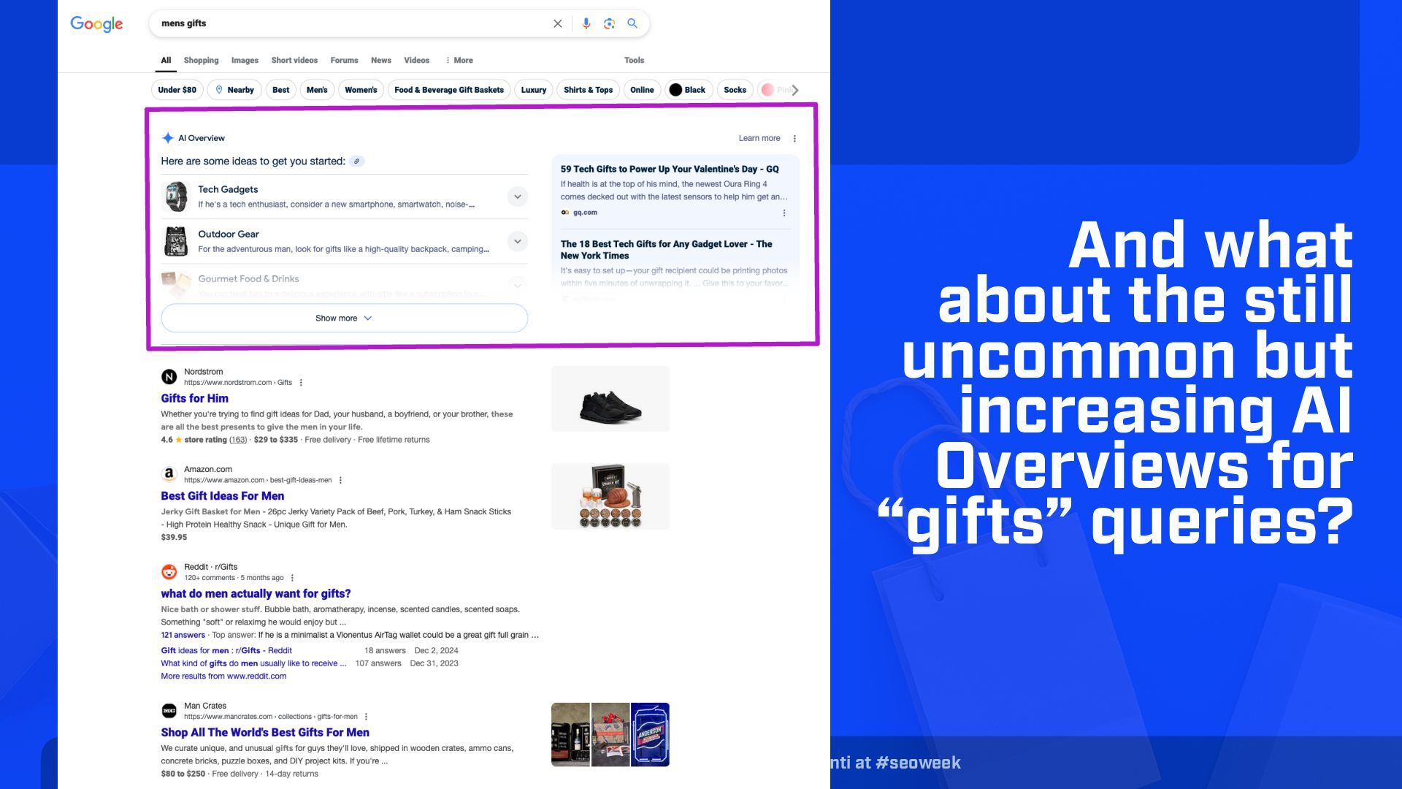The height and width of the screenshot is (789, 1402).
Task: Click the voice search microphone icon
Action: coord(586,23)
